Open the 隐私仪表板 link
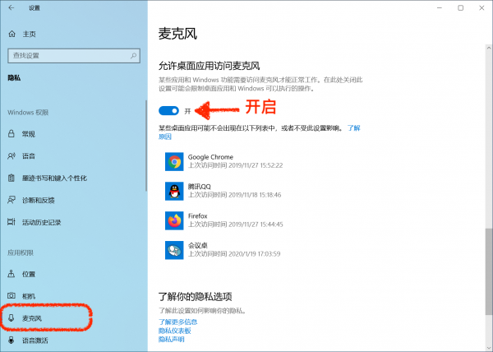Image resolution: width=493 pixels, height=352 pixels. pyautogui.click(x=174, y=331)
